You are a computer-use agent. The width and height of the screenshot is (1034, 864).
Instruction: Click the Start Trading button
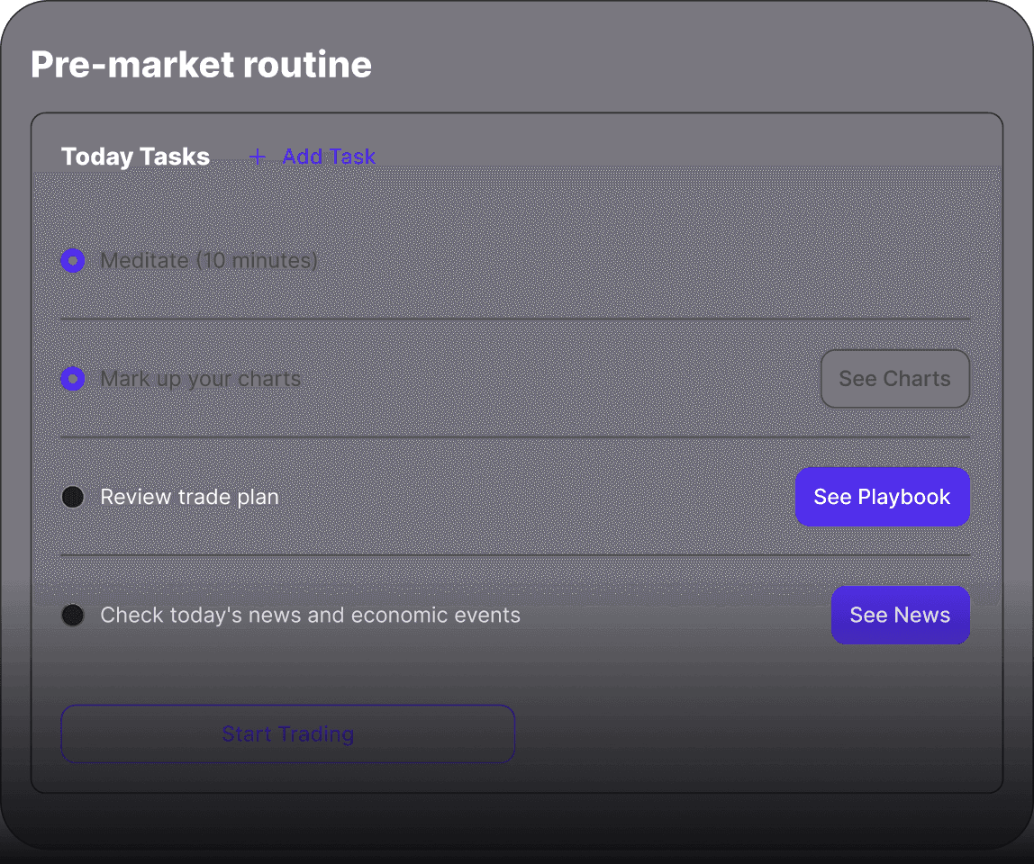287,733
